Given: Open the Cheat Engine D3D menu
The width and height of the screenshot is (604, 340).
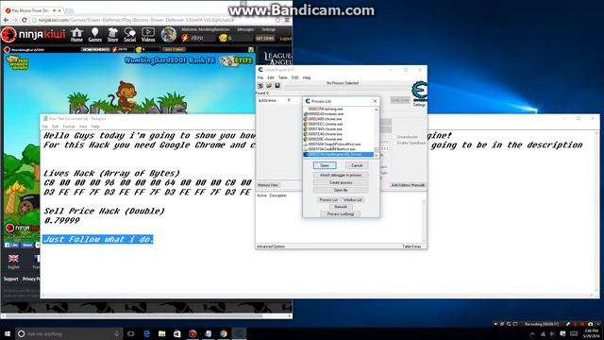Looking at the screenshot, I should point(295,77).
